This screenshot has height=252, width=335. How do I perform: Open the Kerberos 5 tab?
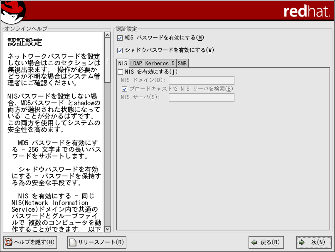(160, 64)
